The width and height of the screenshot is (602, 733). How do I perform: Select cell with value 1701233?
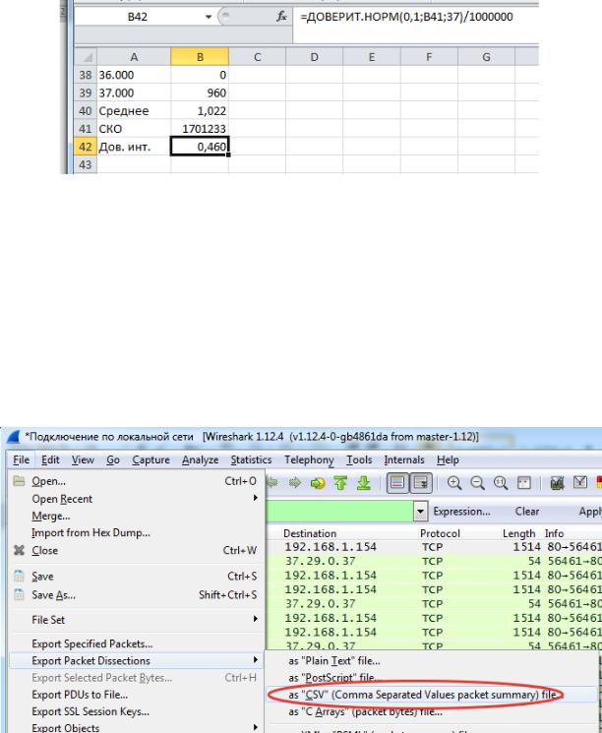coord(200,129)
